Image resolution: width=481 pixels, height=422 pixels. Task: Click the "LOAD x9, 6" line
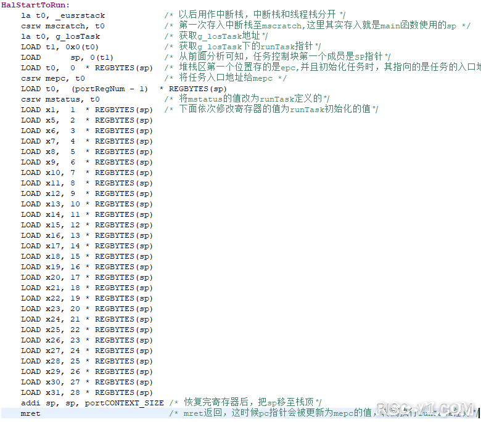point(87,162)
